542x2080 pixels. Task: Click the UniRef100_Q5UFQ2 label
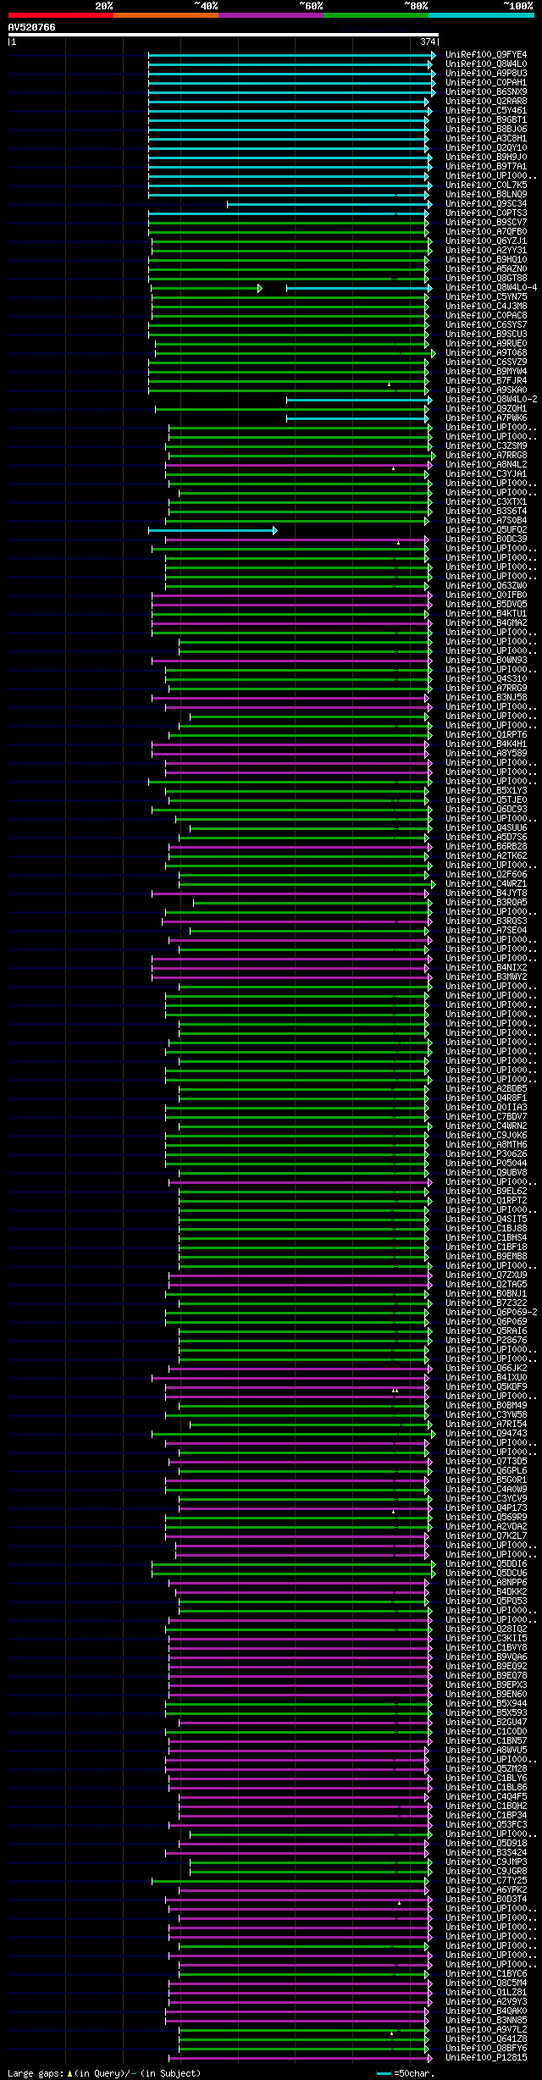click(486, 530)
